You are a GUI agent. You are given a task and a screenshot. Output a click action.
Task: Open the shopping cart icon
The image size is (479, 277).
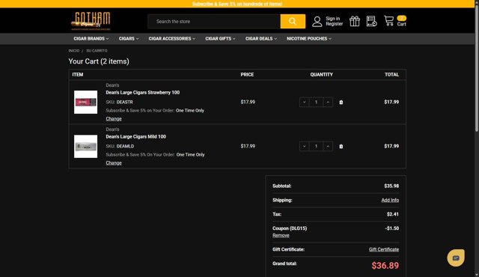pyautogui.click(x=389, y=21)
